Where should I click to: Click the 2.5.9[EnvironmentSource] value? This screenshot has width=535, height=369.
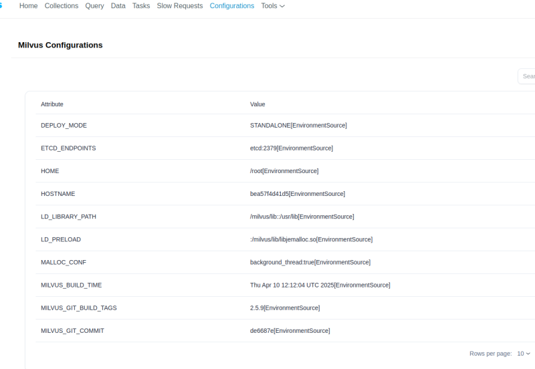click(x=285, y=308)
